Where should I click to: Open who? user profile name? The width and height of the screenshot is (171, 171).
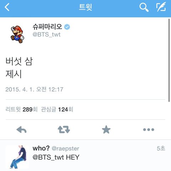(41, 148)
